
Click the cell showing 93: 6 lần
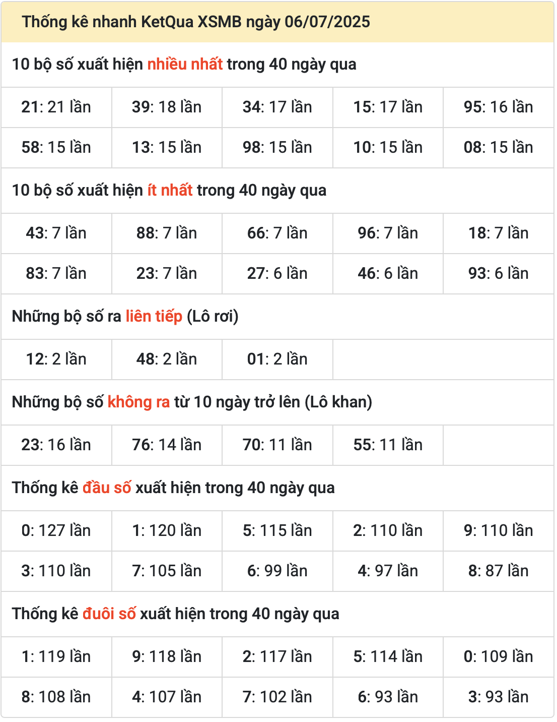[499, 274]
